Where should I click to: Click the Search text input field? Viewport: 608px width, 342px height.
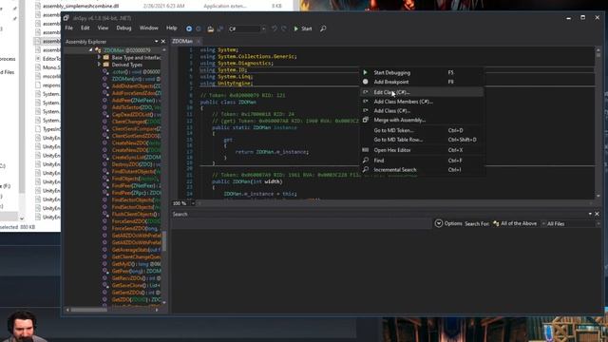(301, 224)
